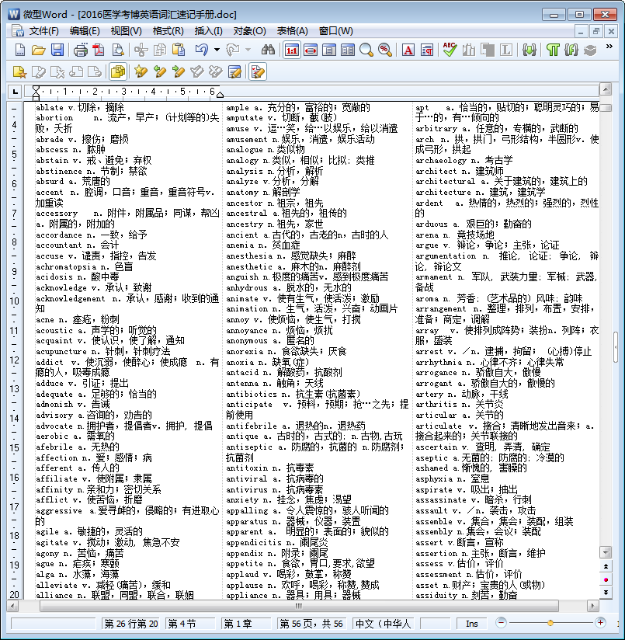625x640 pixels.
Task: Open the 表格(A) menu
Action: pos(292,31)
